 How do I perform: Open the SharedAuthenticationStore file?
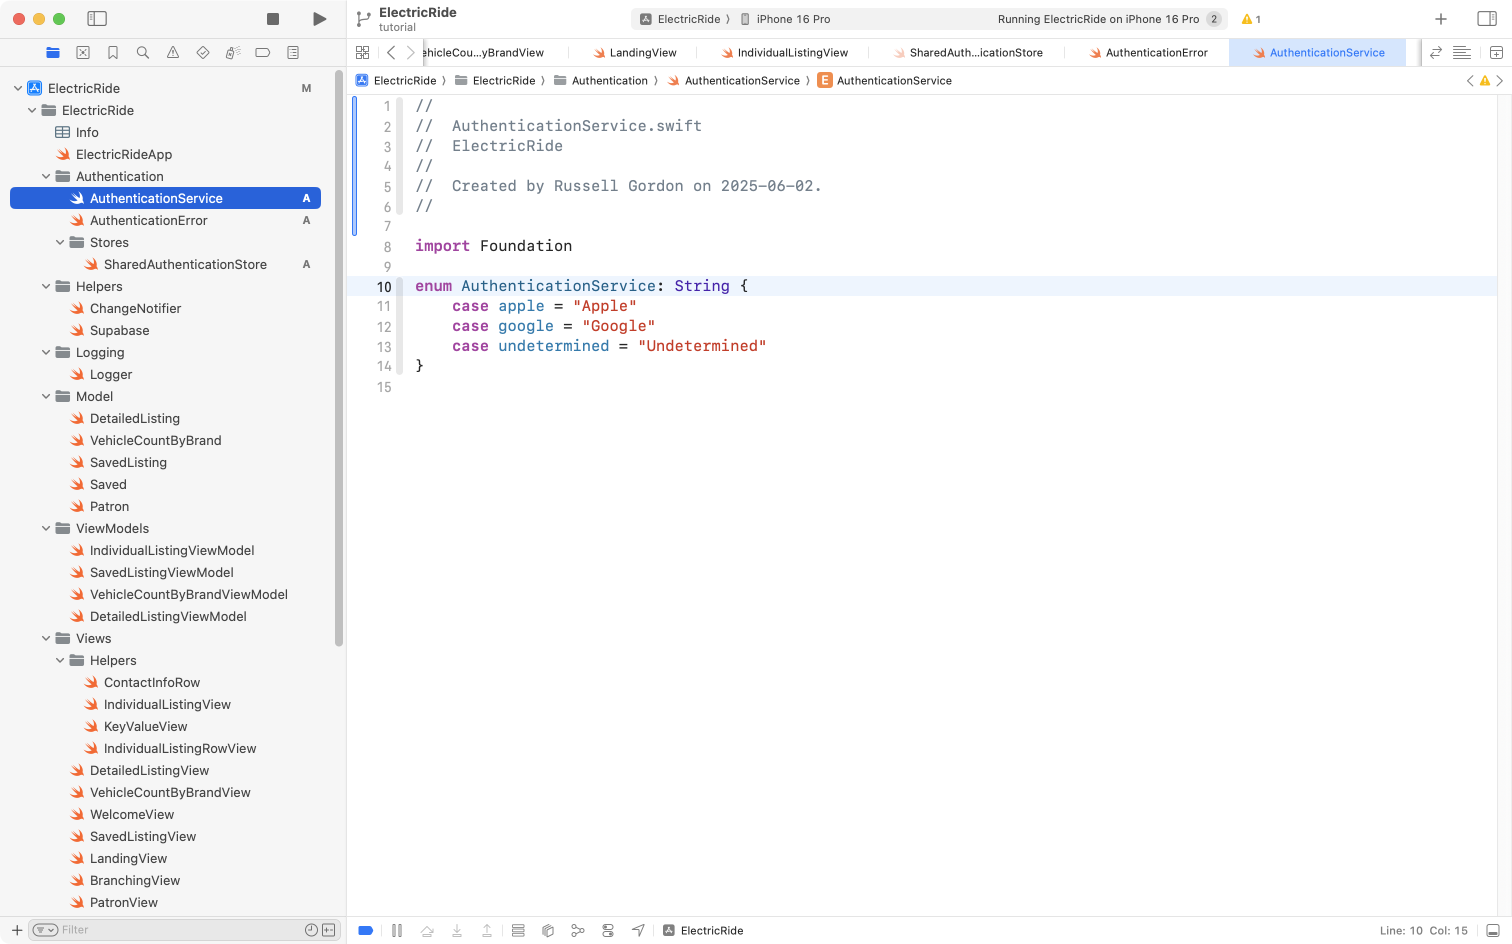coord(185,264)
